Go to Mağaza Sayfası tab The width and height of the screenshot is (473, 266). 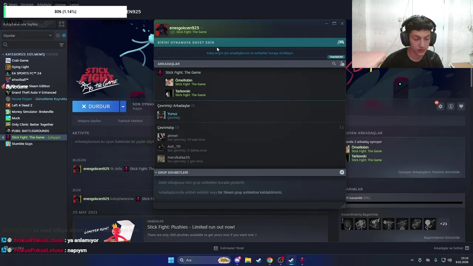pyautogui.click(x=89, y=121)
